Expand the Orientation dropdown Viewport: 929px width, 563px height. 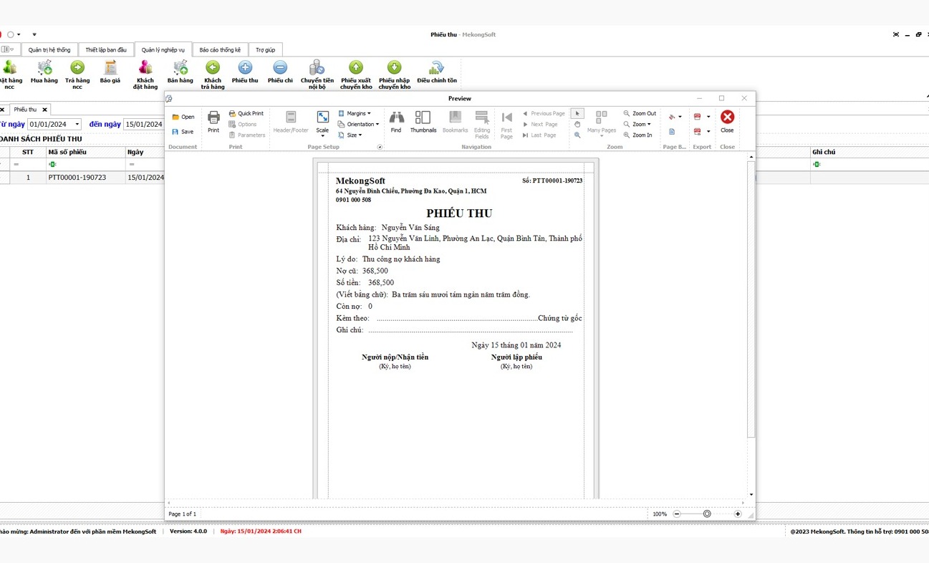(x=359, y=124)
